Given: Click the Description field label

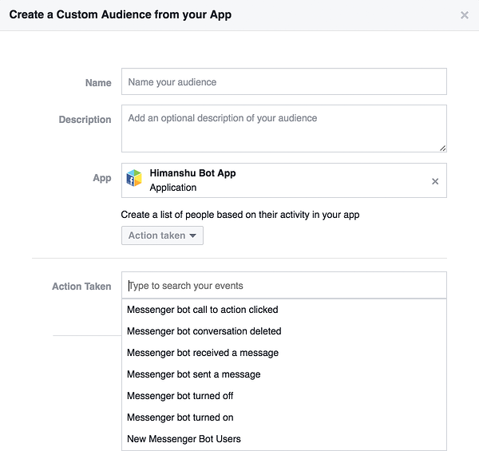Looking at the screenshot, I should (85, 120).
